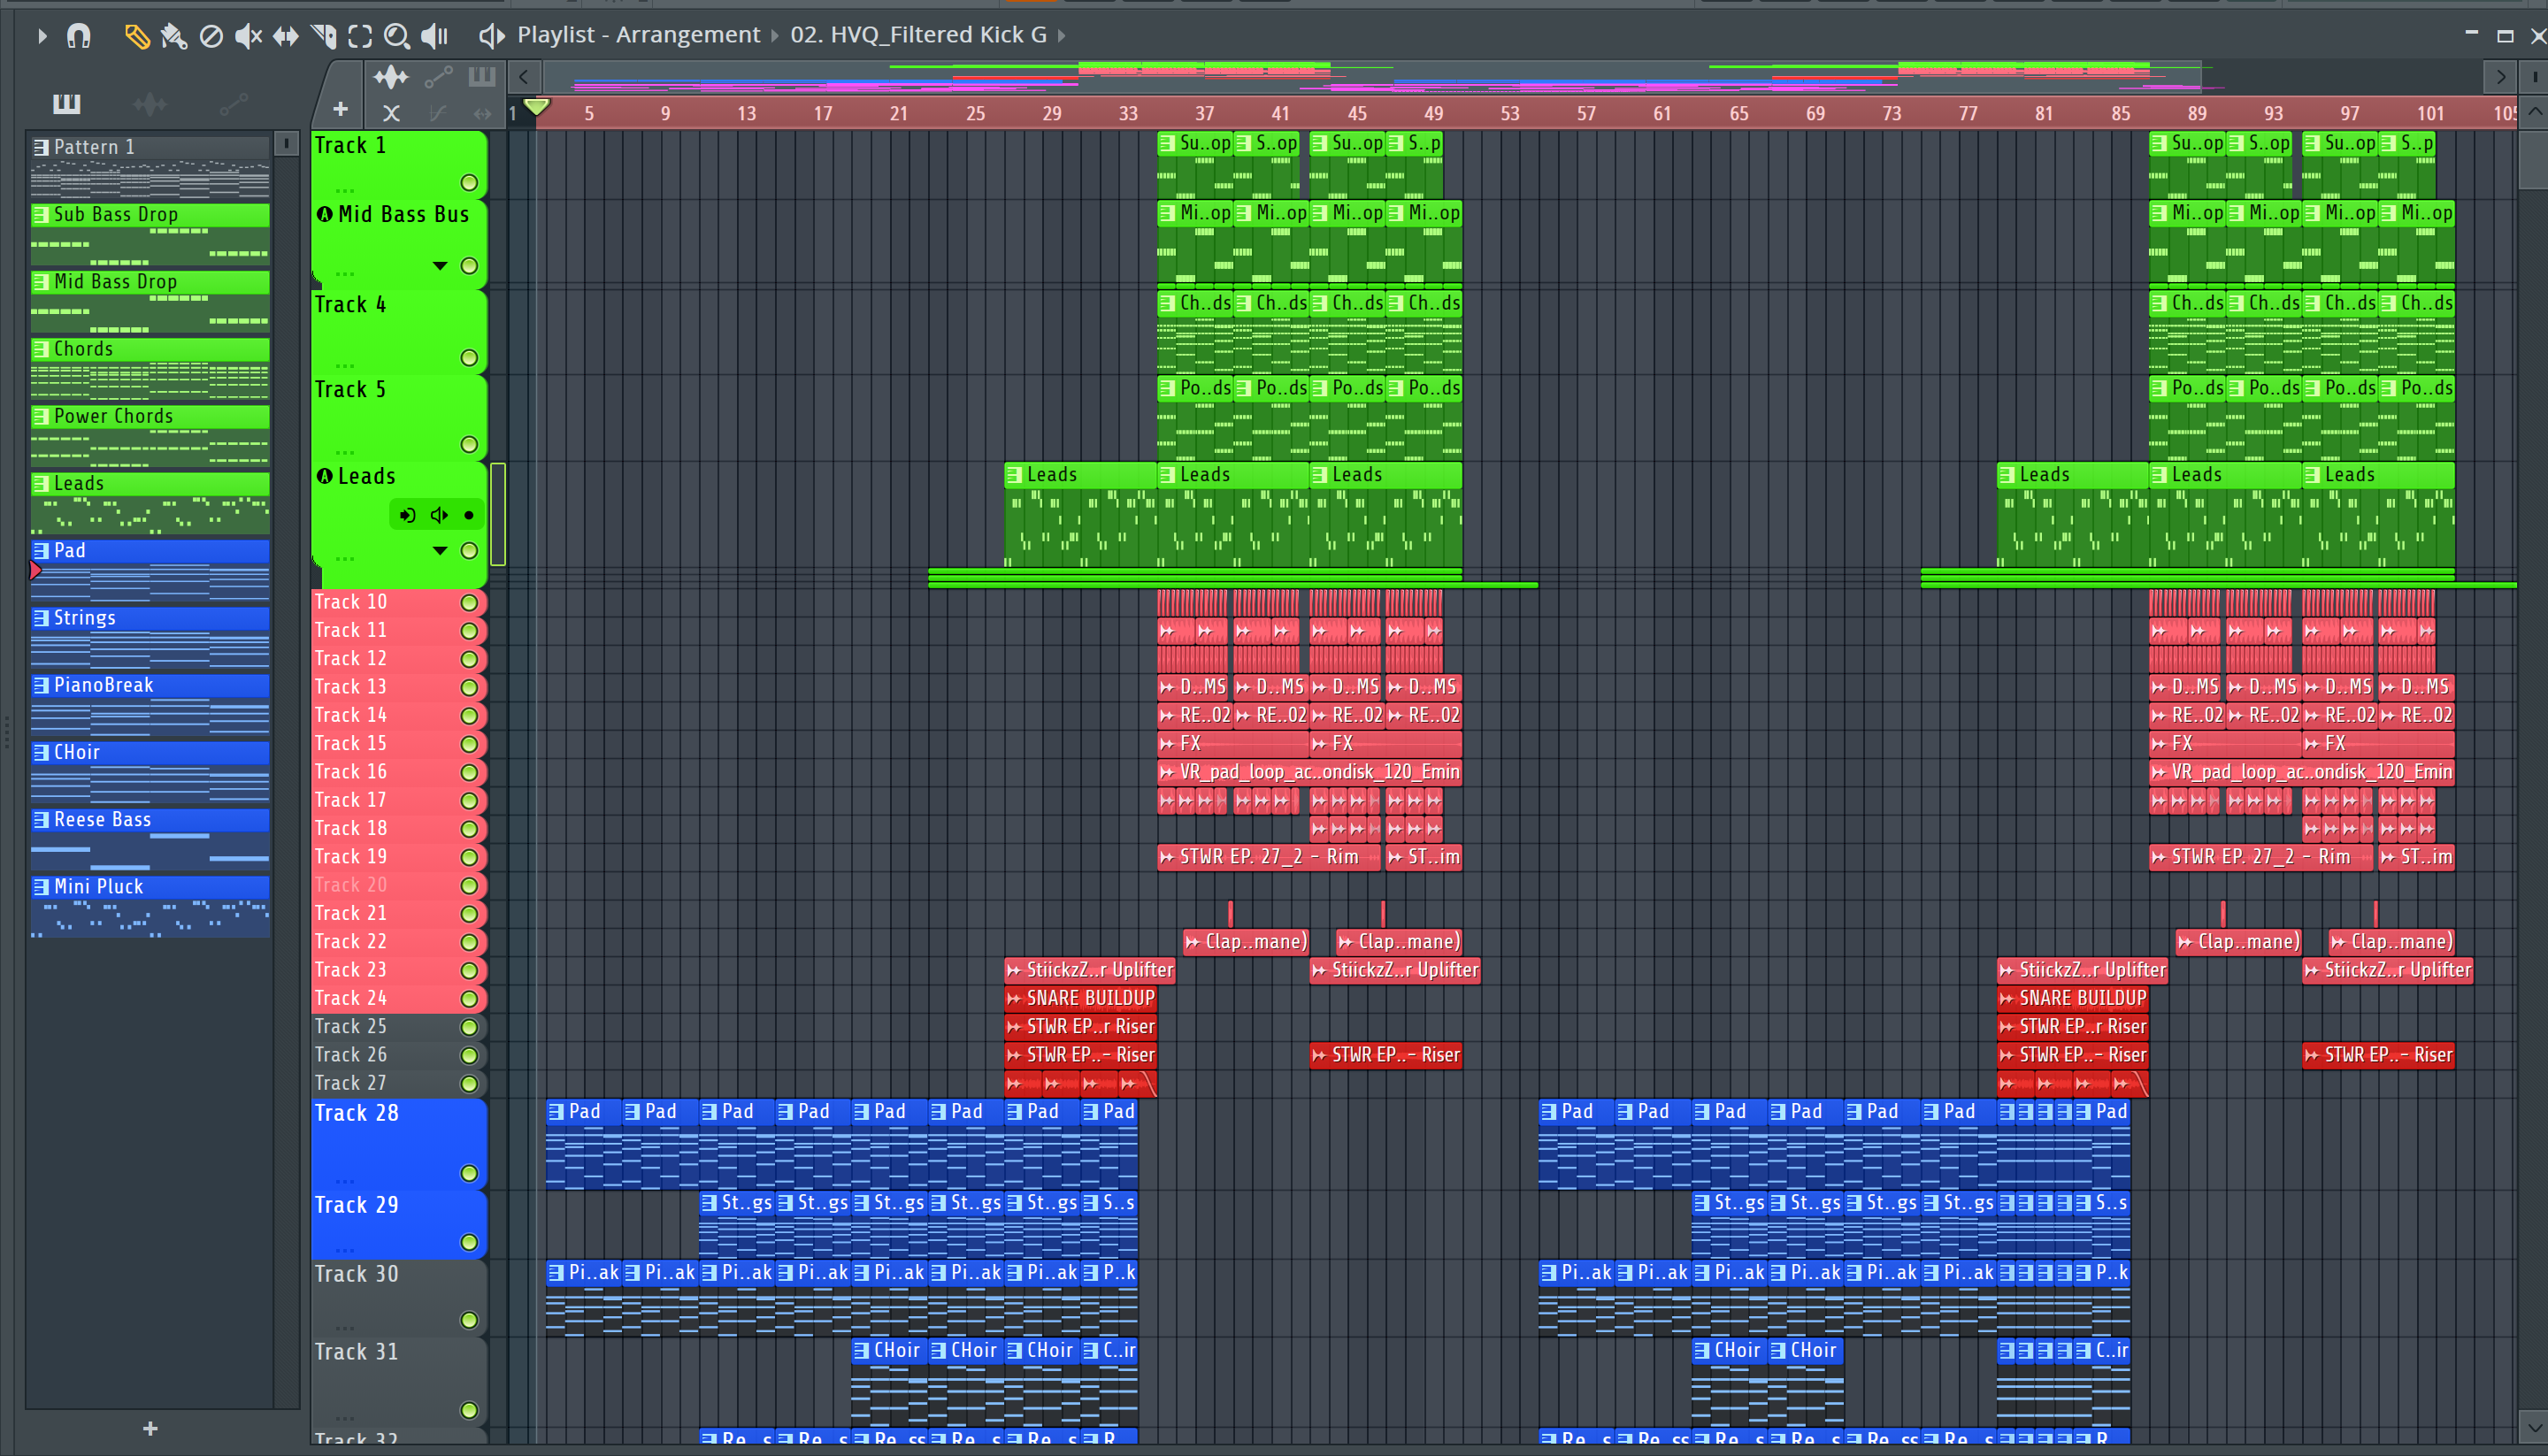Viewport: 2548px width, 1456px height.
Task: Select the Slice blade tool
Action: click(324, 37)
